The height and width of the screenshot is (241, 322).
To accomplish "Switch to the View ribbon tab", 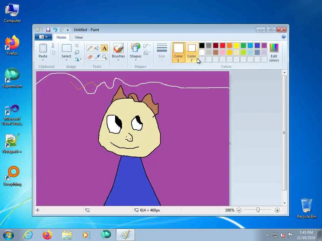I will (79, 37).
